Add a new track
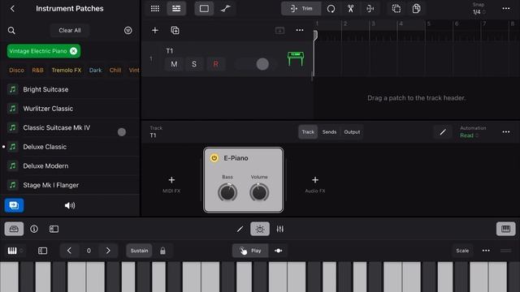Image resolution: width=520 pixels, height=292 pixels. click(x=155, y=31)
